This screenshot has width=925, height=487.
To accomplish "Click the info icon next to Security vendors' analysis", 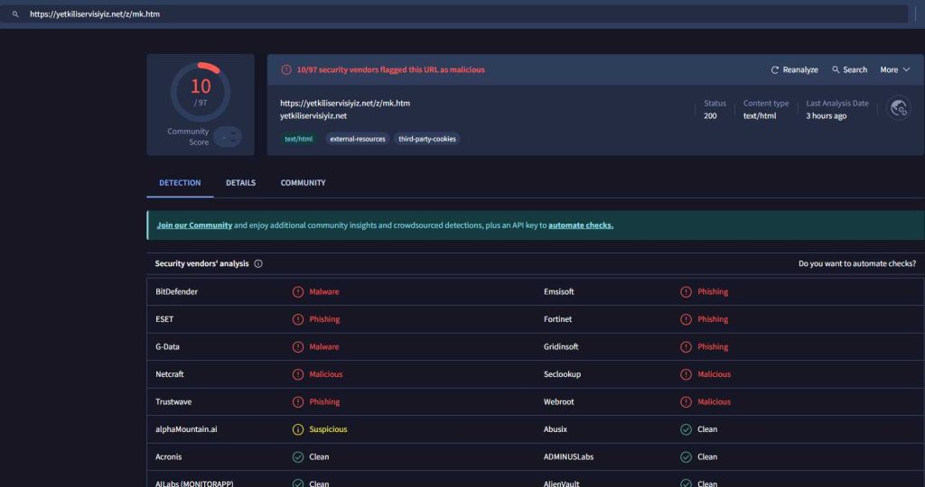I will (258, 264).
